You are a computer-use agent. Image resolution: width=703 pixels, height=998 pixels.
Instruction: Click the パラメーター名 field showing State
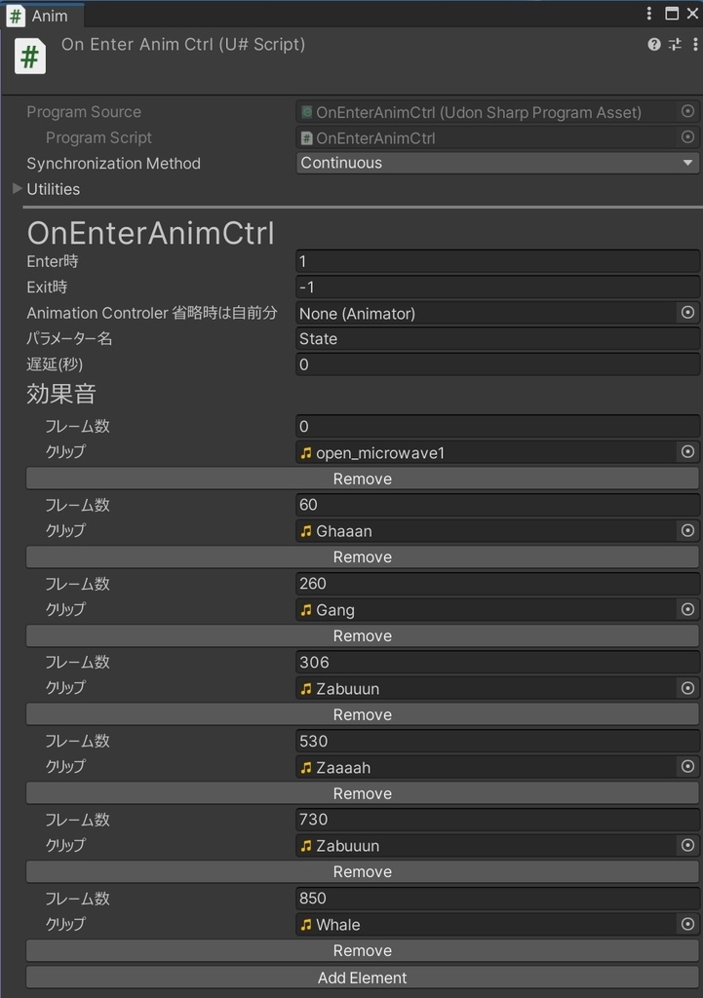pos(497,338)
